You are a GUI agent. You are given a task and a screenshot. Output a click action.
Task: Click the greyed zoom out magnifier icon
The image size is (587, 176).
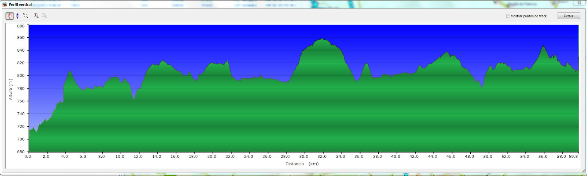pyautogui.click(x=44, y=16)
